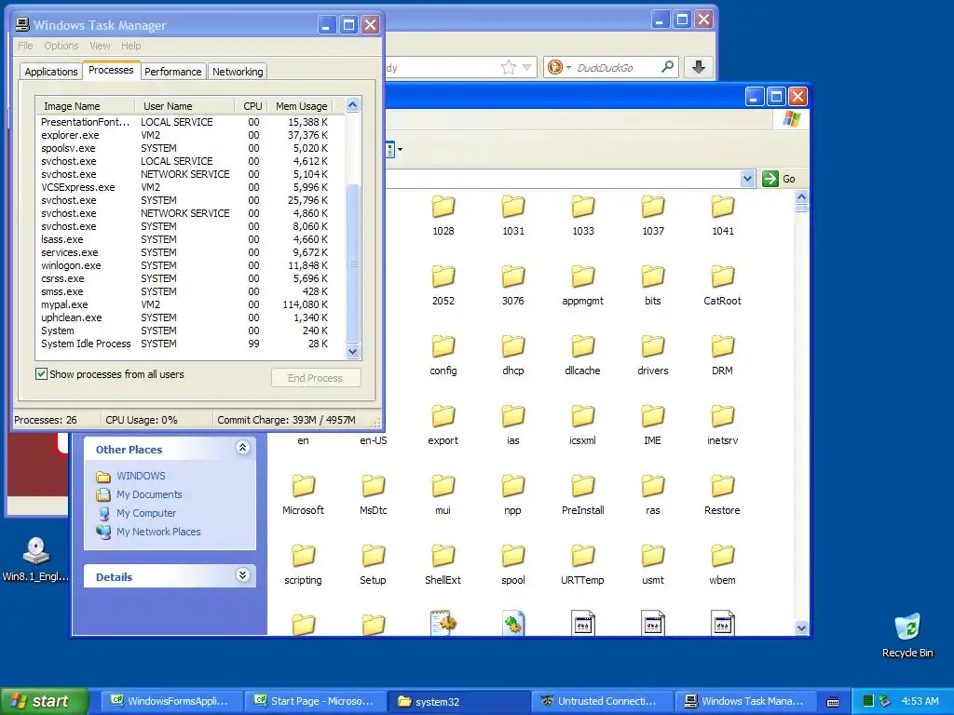The height and width of the screenshot is (715, 954).
Task: Select the wbem folder
Action: point(722,564)
